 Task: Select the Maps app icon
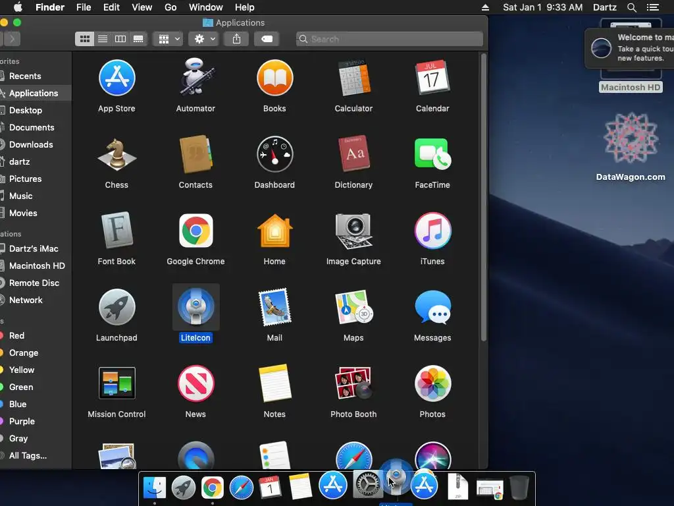click(353, 307)
